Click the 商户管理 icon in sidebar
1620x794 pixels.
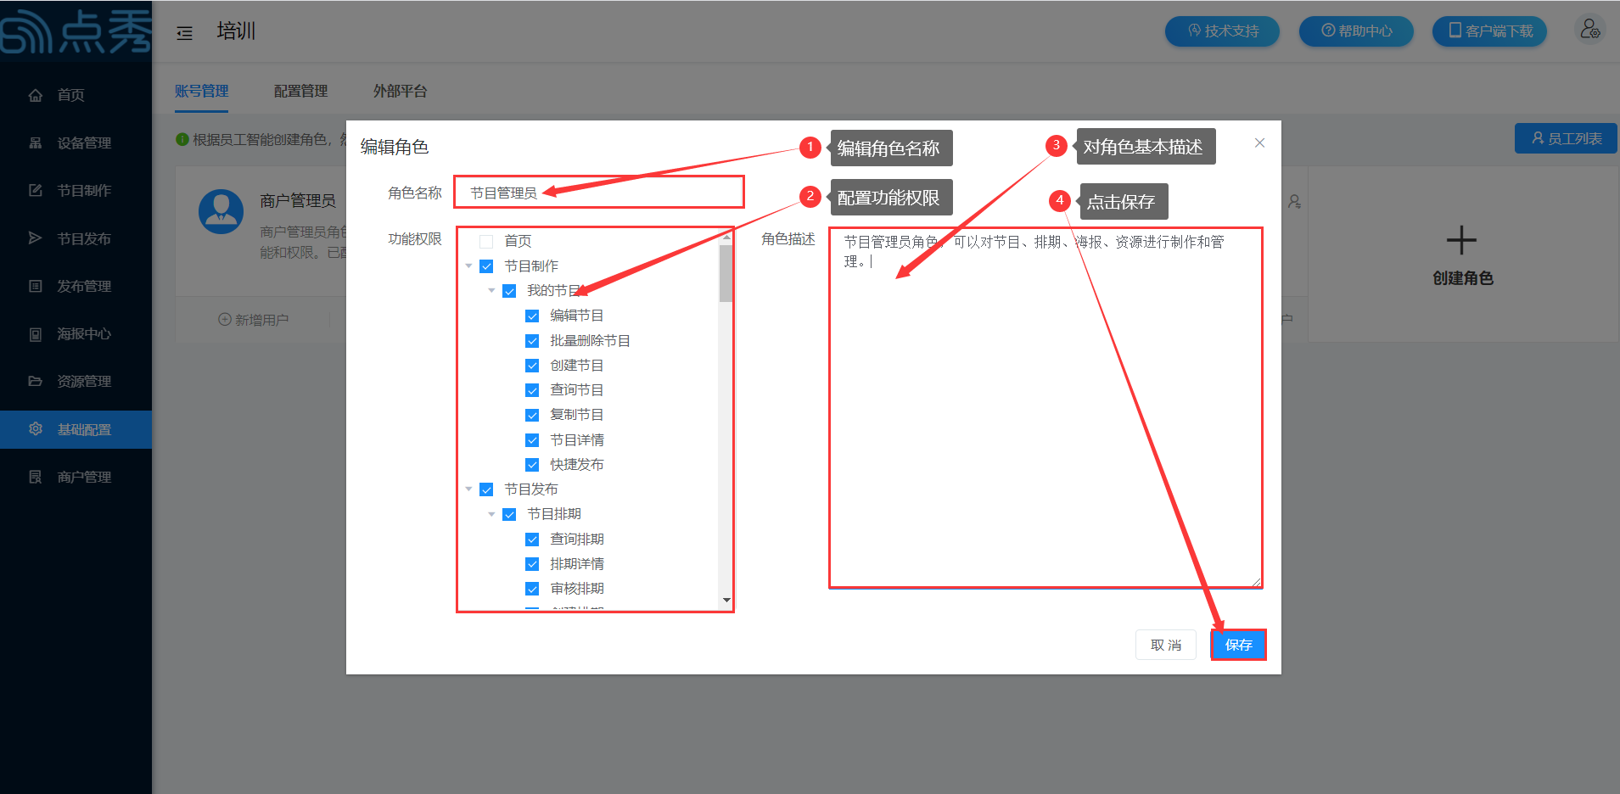(36, 477)
